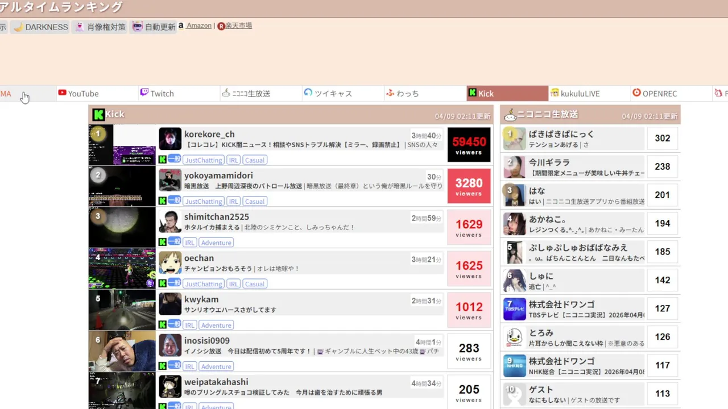
Task: Switch to the Twitch tab
Action: (x=179, y=94)
